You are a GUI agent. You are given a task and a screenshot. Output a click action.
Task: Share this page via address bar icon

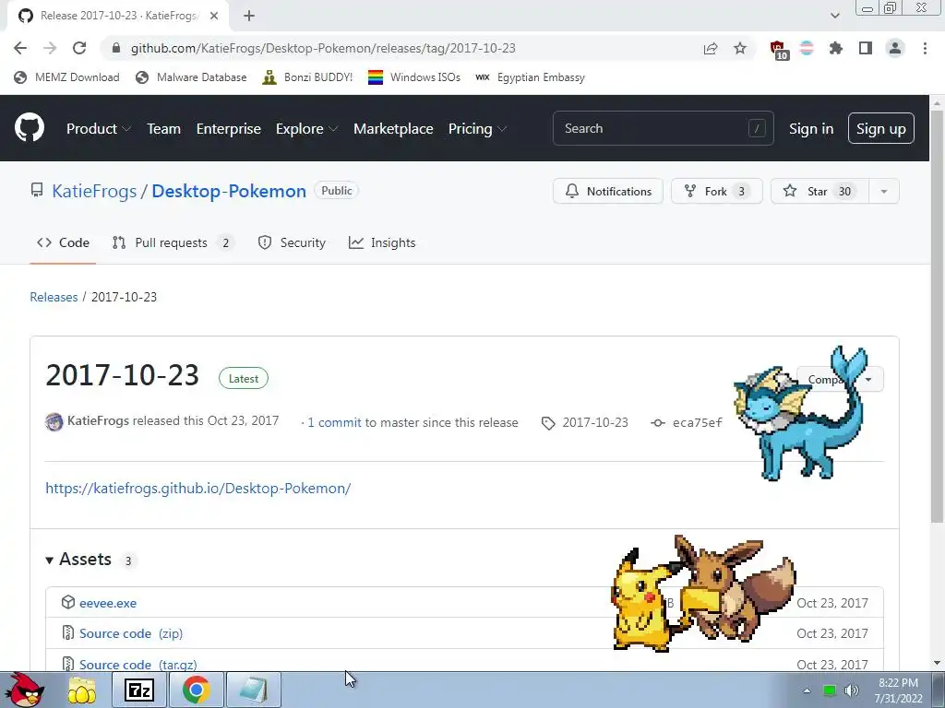coord(711,48)
